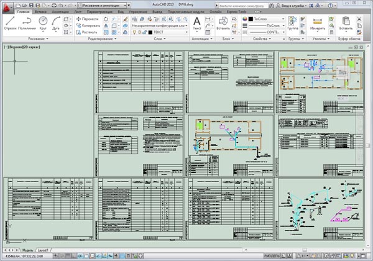This screenshot has width=373, height=261.
Task: Switch to the Вставка ribbon tab
Action: (x=42, y=12)
